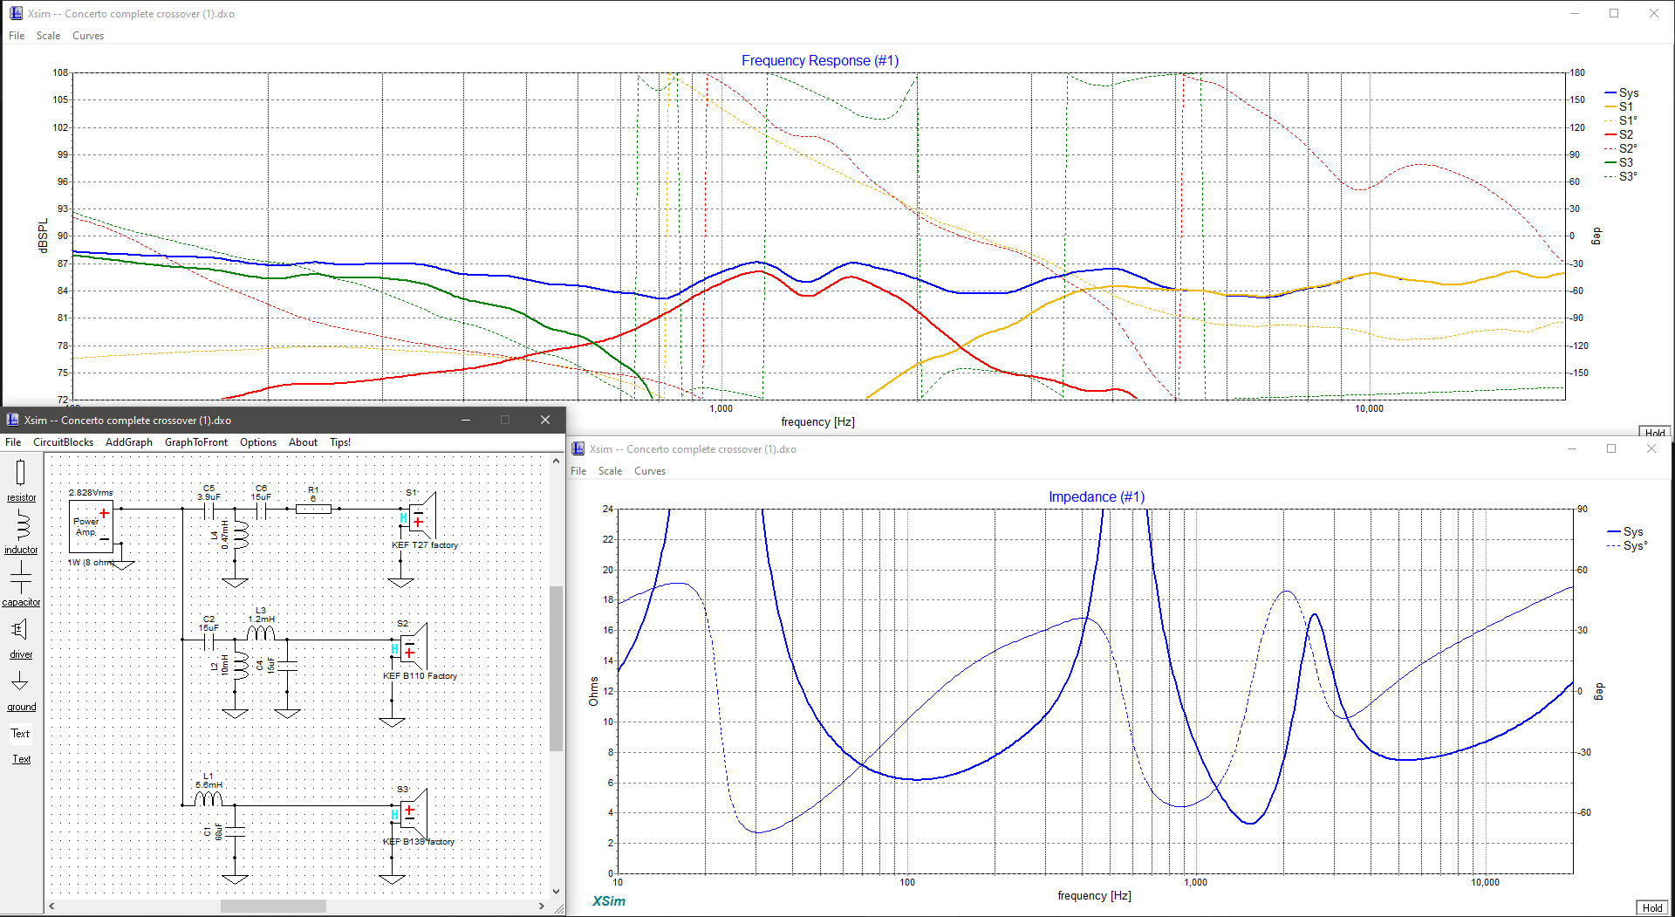
Task: Click 'KEF B139 factory' driver label
Action: coord(419,842)
